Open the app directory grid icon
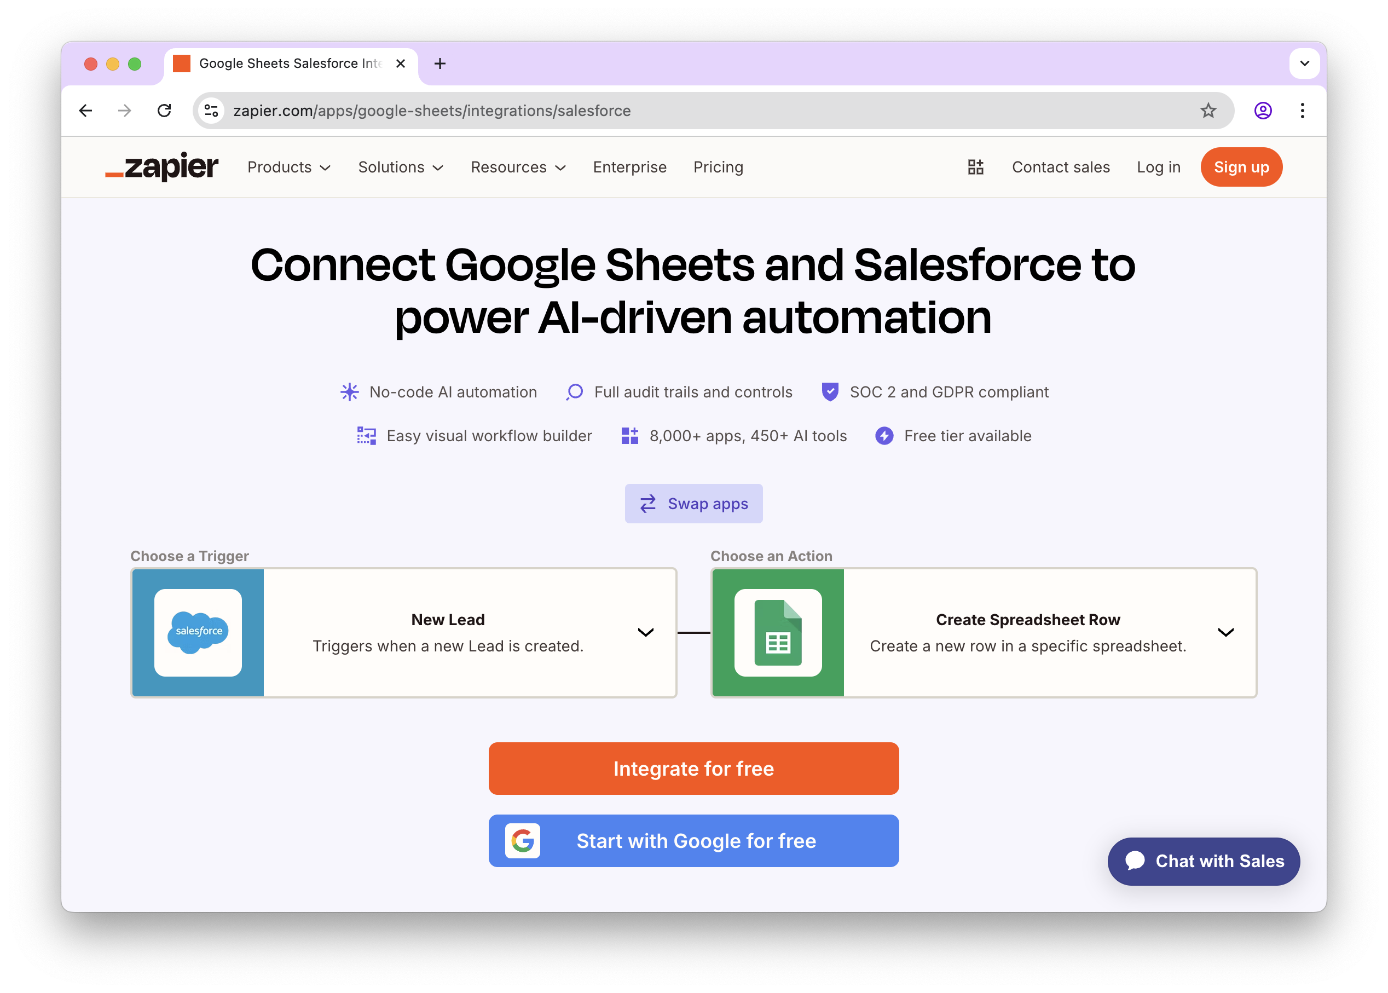1388x993 pixels. click(975, 167)
